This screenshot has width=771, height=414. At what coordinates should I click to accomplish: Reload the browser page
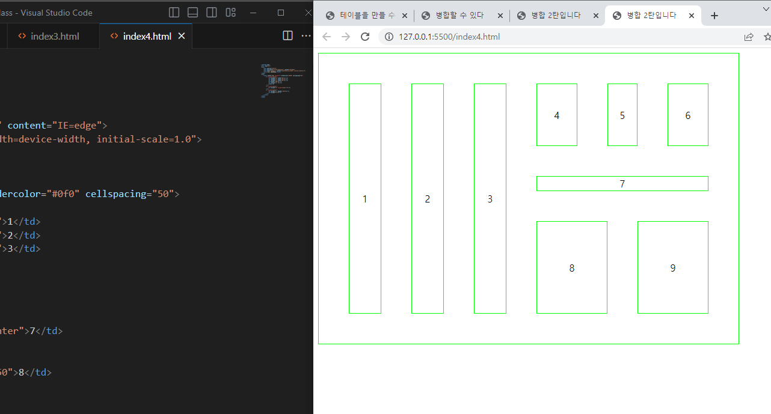point(365,37)
